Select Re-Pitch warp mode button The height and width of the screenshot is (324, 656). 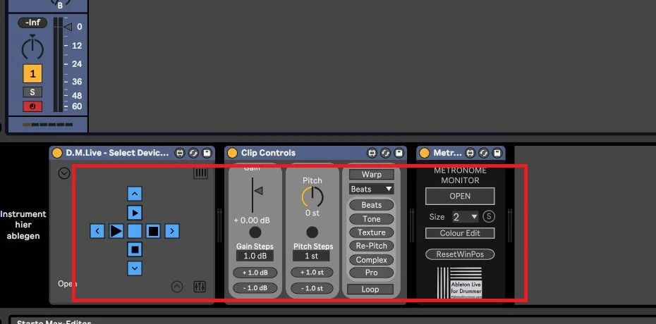tap(372, 246)
